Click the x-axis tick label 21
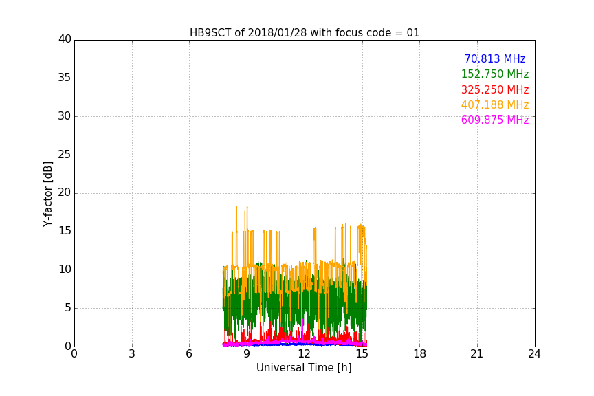 click(477, 354)
